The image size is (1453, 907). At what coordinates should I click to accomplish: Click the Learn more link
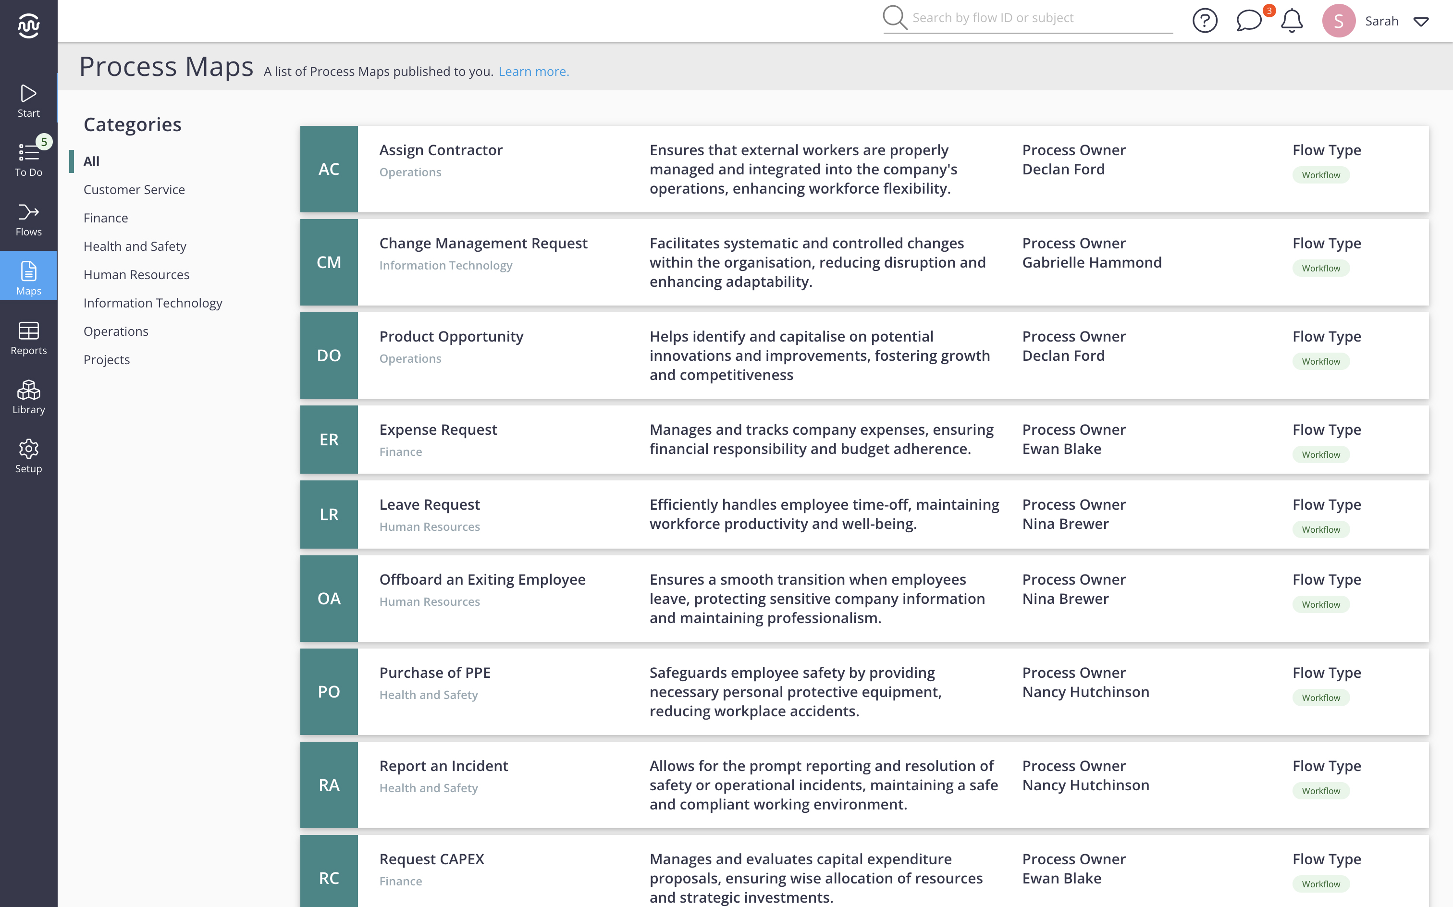point(533,72)
